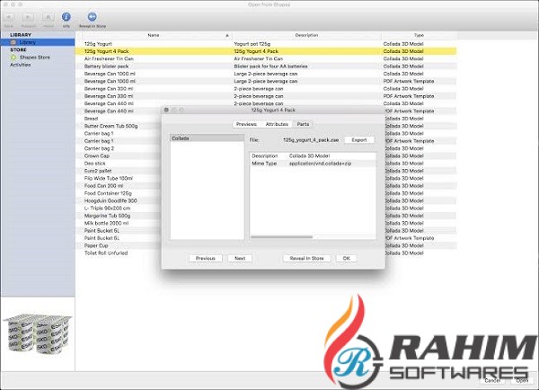Image resolution: width=539 pixels, height=390 pixels.
Task: Click the Back toolbar arrow icon
Action: 9,17
